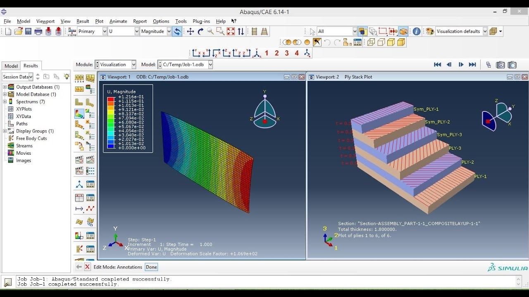Click the Create Coordinate System triad icon
Viewport: 529px width, 297px height.
[x=79, y=184]
